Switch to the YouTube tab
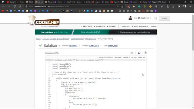Image resolution: width=194 pixels, height=109 pixels. pyautogui.click(x=11, y=2)
